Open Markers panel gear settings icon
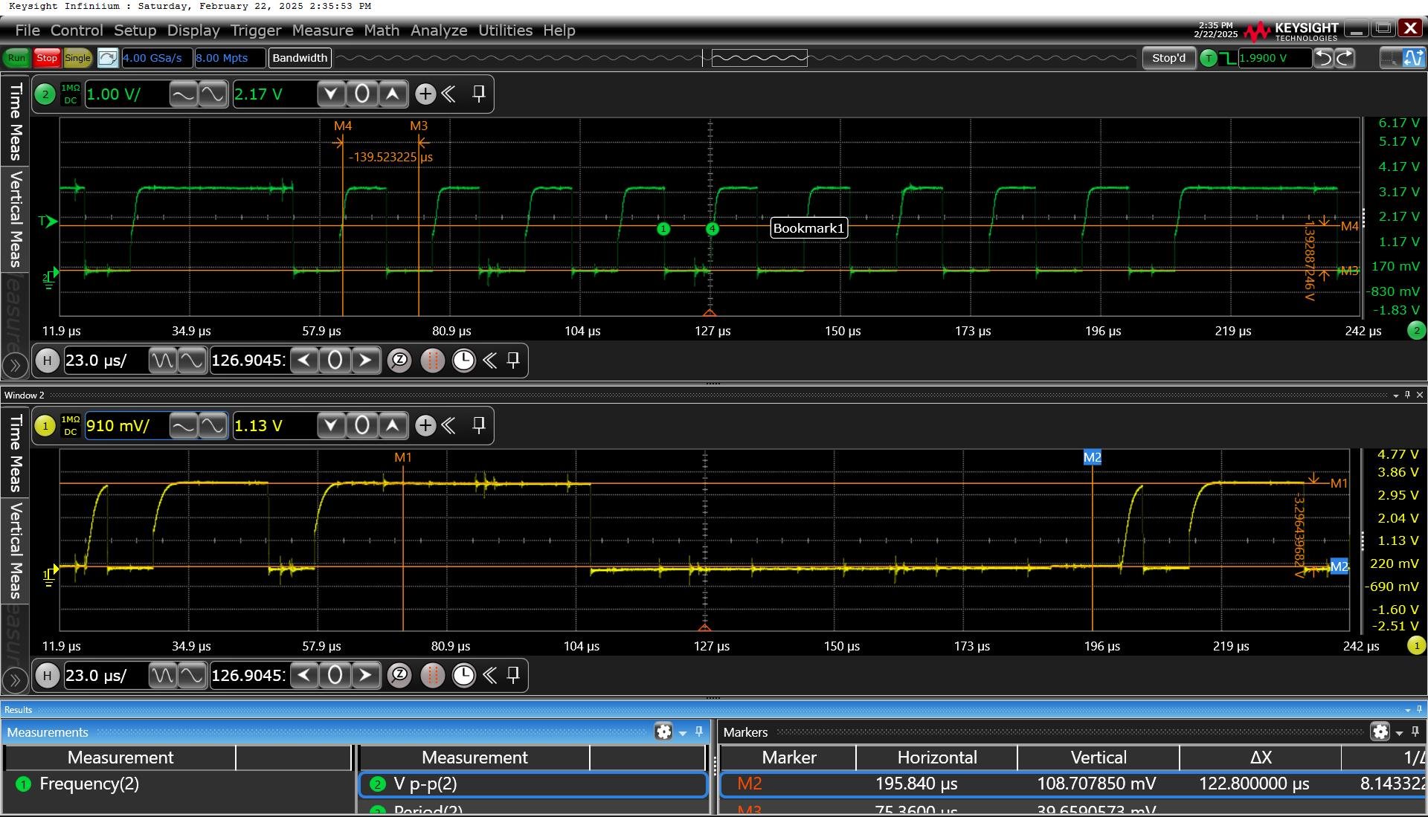Viewport: 1428px width, 817px height. 1380,732
